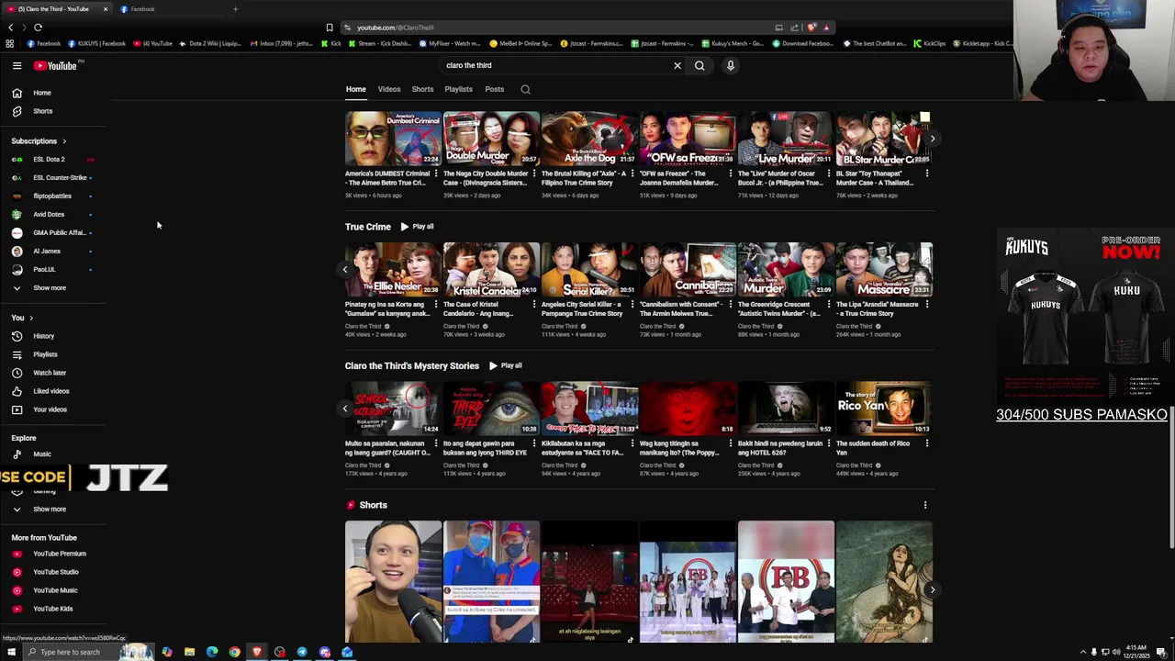Viewport: 1175px width, 661px height.
Task: Switch to the Posts channel tab
Action: pos(494,89)
